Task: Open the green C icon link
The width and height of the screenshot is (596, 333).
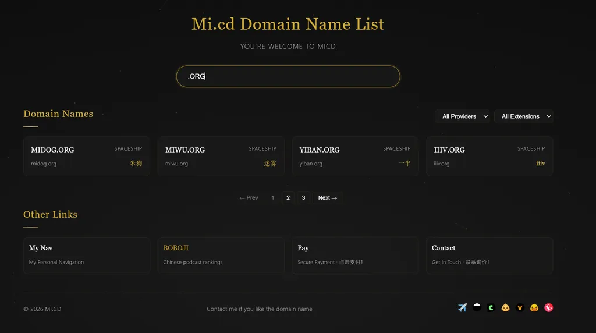Action: (491, 307)
